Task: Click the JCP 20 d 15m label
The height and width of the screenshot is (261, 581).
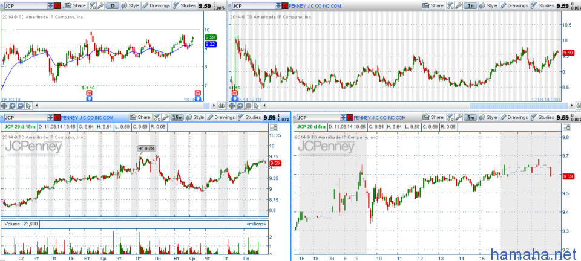Action: pos(20,127)
